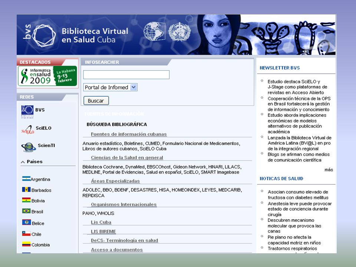This screenshot has width=356, height=267.
Task: Click the NOTICAS DE SALUD heading
Action: click(281, 179)
